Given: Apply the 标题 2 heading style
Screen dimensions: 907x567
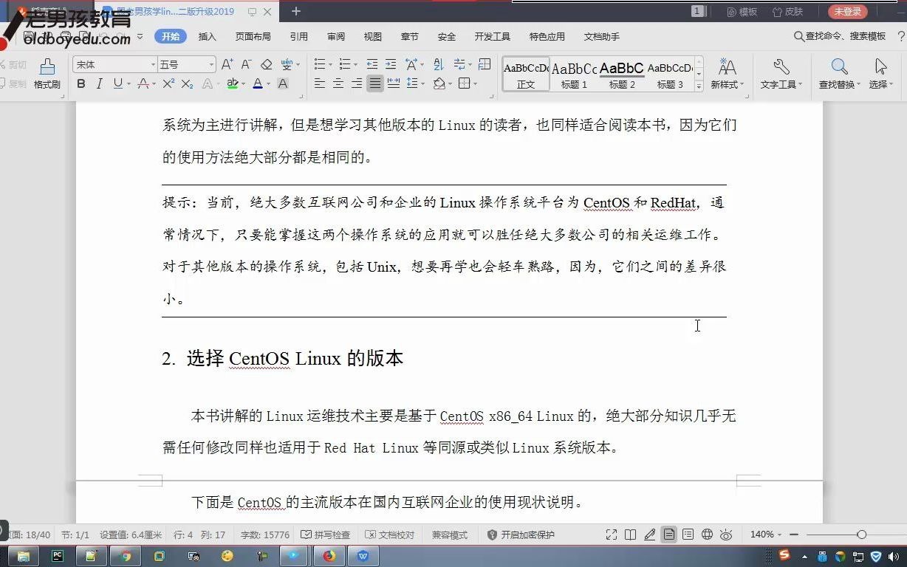Looking at the screenshot, I should [622, 74].
